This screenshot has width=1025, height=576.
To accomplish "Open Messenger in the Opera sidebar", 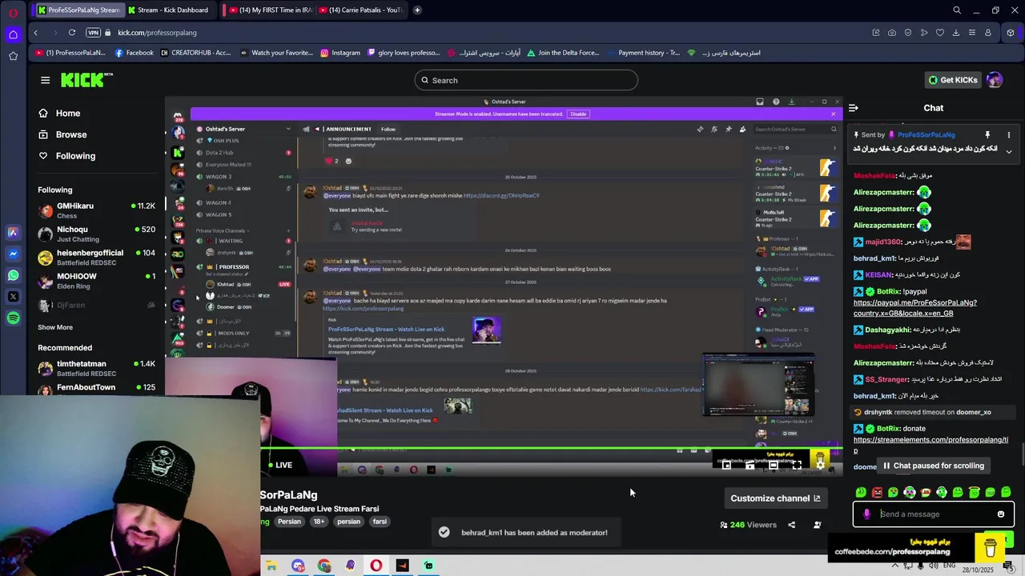I will click(13, 254).
